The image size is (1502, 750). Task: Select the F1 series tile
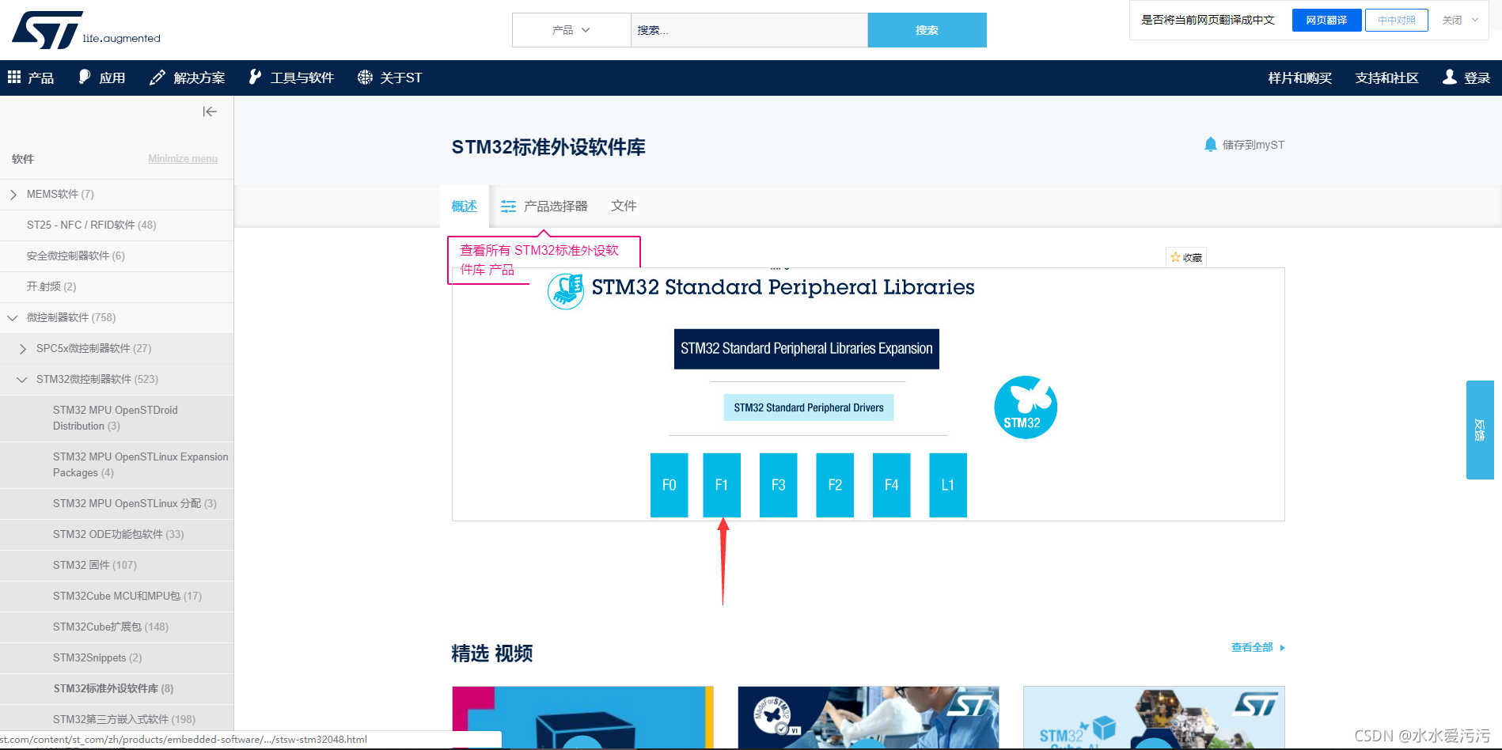pyautogui.click(x=722, y=485)
